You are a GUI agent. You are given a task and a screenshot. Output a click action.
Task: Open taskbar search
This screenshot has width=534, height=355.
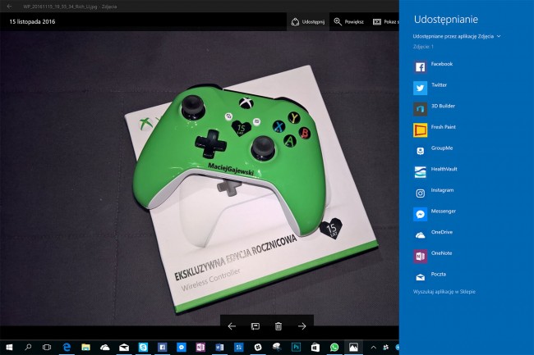pos(28,347)
